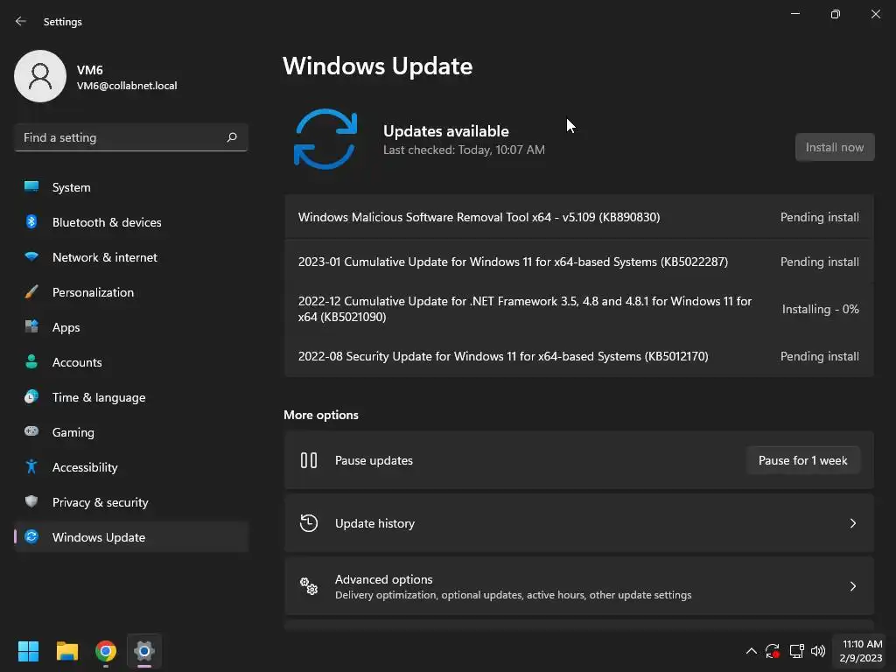Expand Update history chevron arrow
This screenshot has height=672, width=896.
[852, 523]
